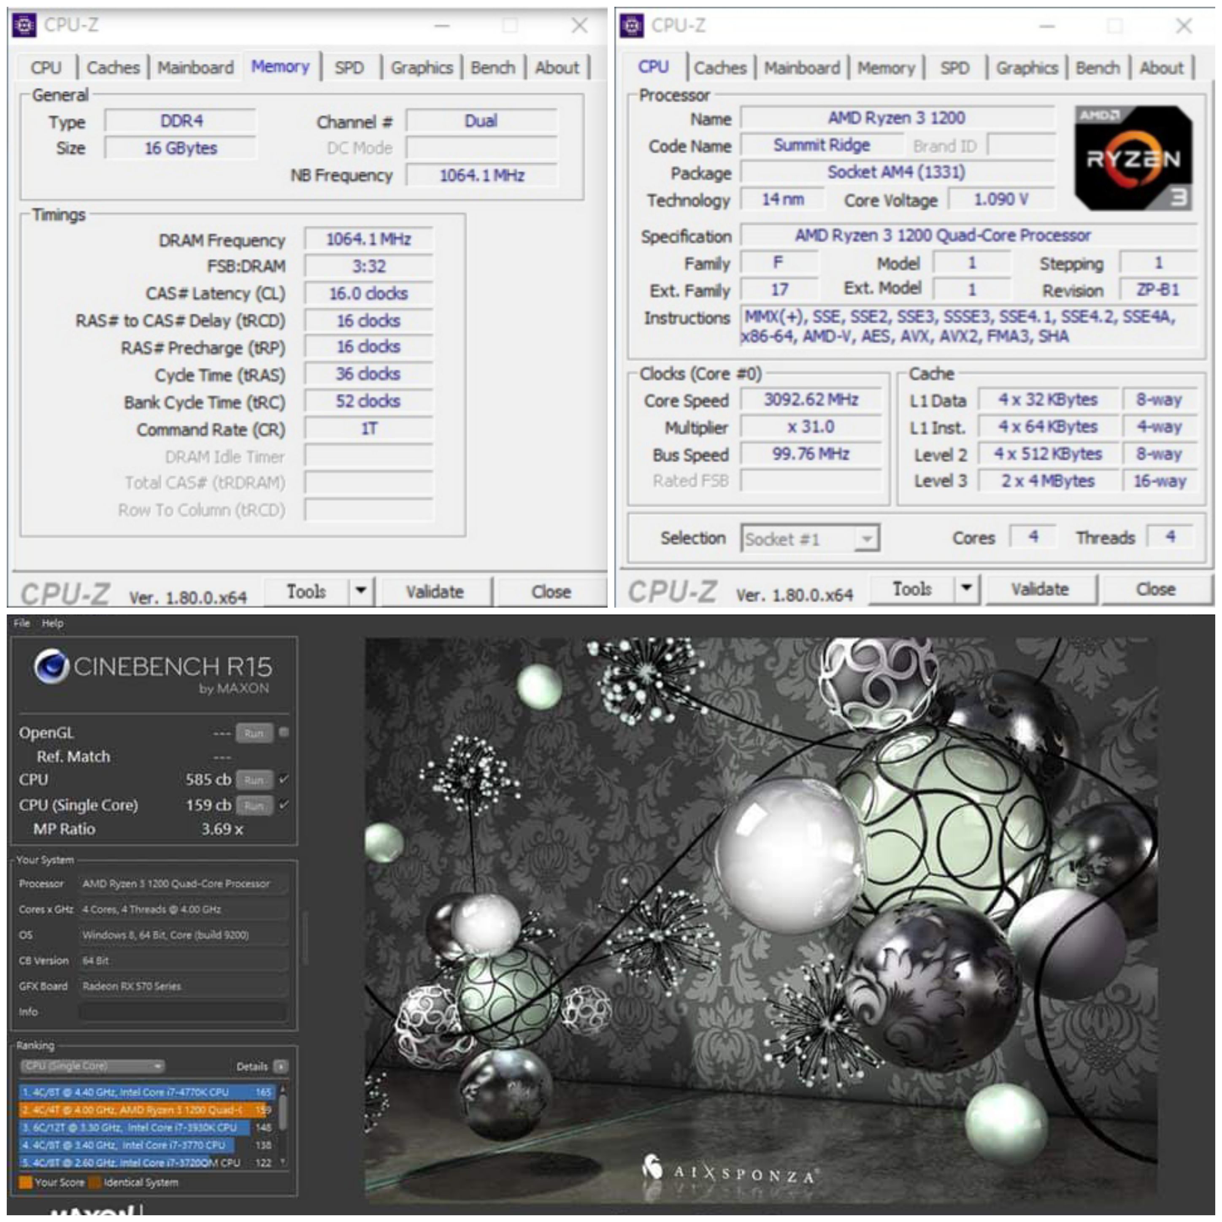Open the Tools dropdown arrow in the Memory window
This screenshot has width=1222, height=1222.
click(x=361, y=591)
